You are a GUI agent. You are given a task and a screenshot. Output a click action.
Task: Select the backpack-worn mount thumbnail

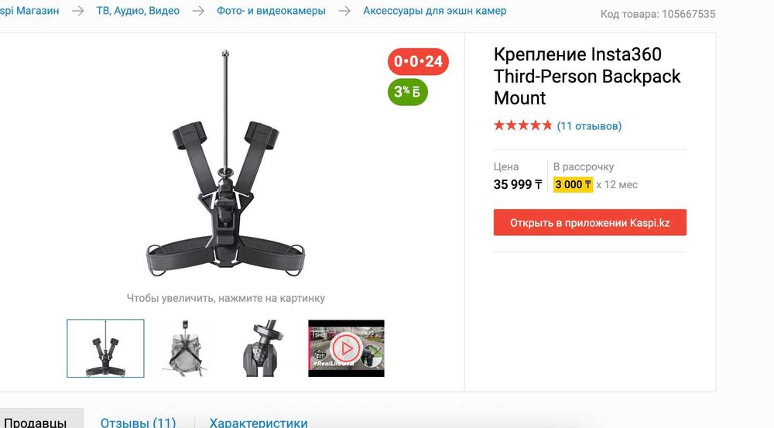coord(185,348)
